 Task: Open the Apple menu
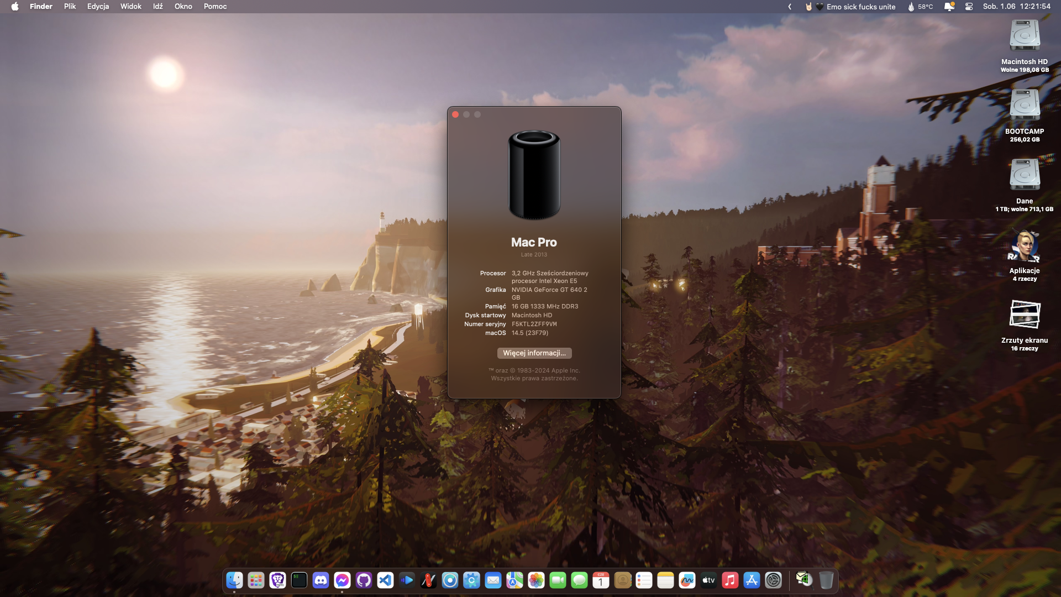[x=15, y=7]
